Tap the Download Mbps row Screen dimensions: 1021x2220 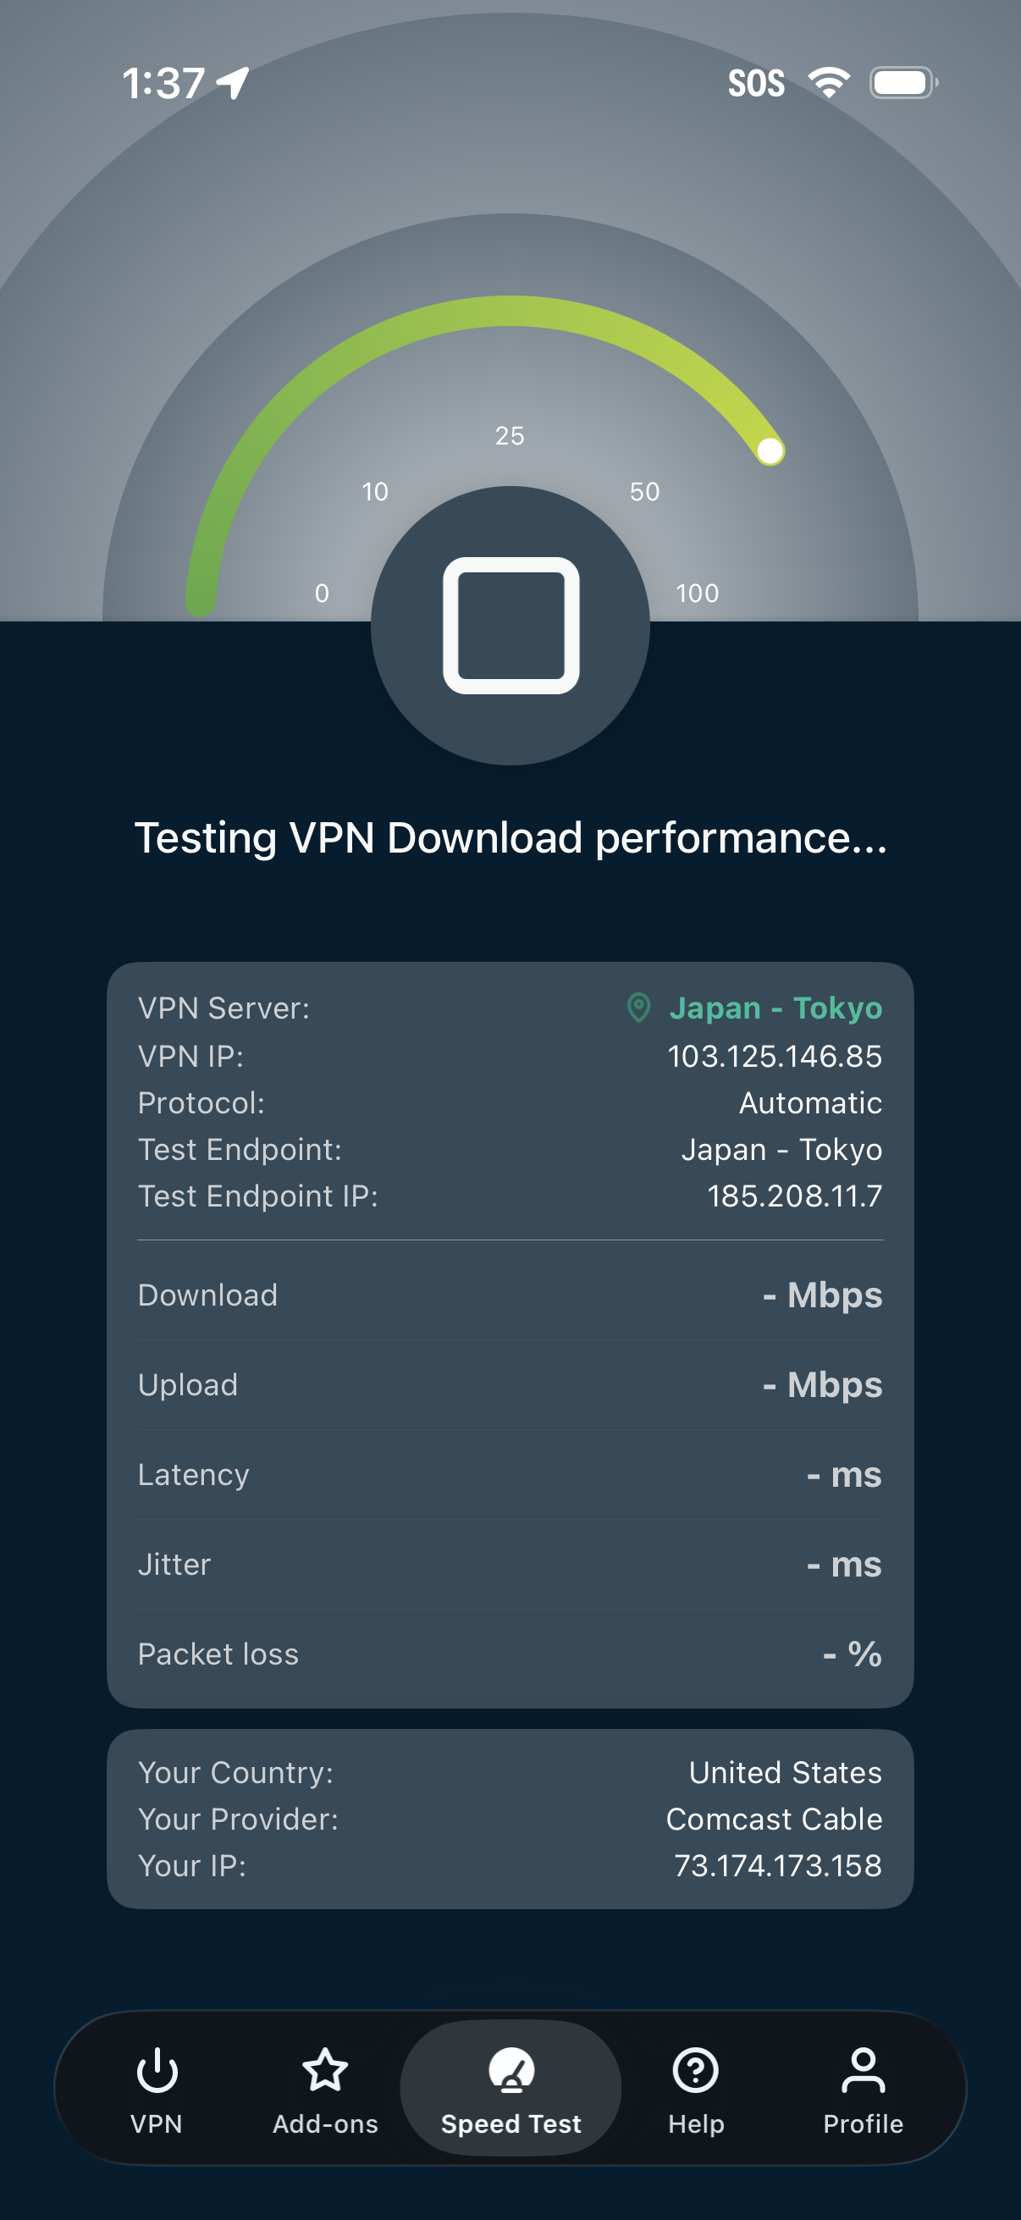coord(510,1295)
